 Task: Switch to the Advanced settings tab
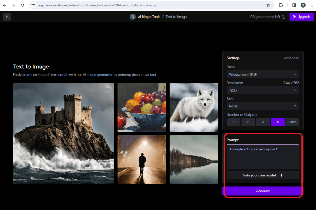(x=291, y=58)
